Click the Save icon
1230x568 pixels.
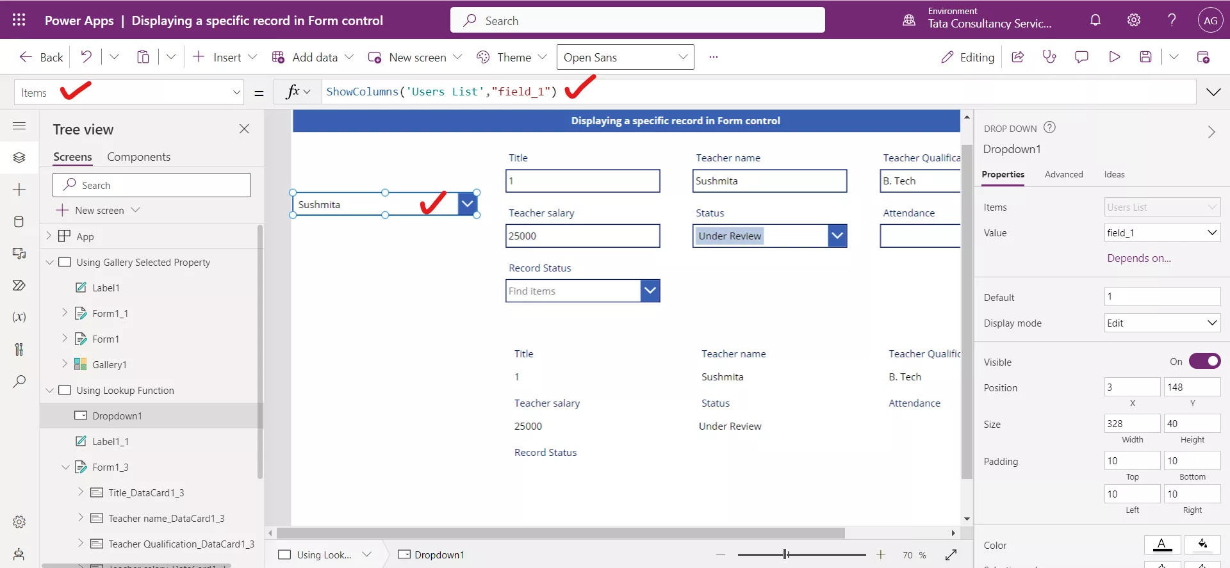[1146, 57]
